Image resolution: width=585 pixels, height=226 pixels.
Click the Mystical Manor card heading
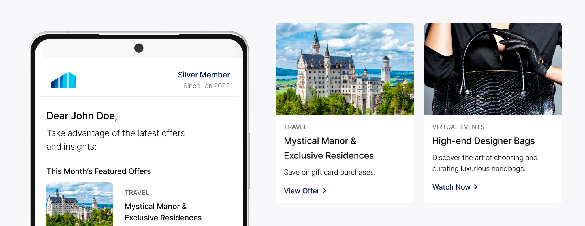329,148
